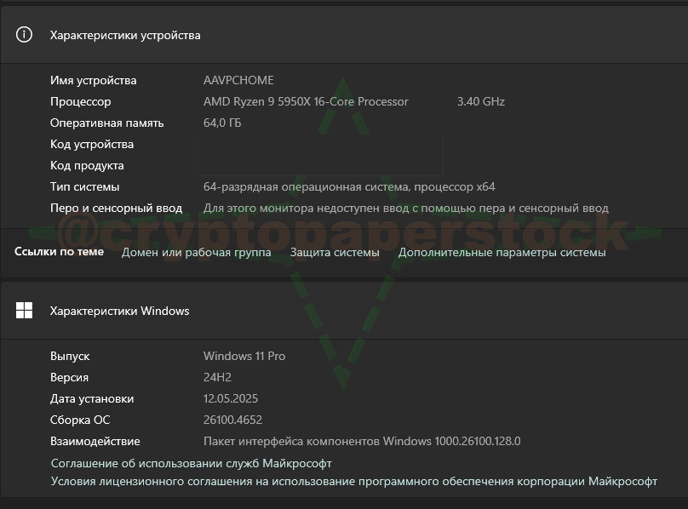The height and width of the screenshot is (509, 688).
Task: Click the Пакет интерфейса компонентов Windows value
Action: coord(362,441)
